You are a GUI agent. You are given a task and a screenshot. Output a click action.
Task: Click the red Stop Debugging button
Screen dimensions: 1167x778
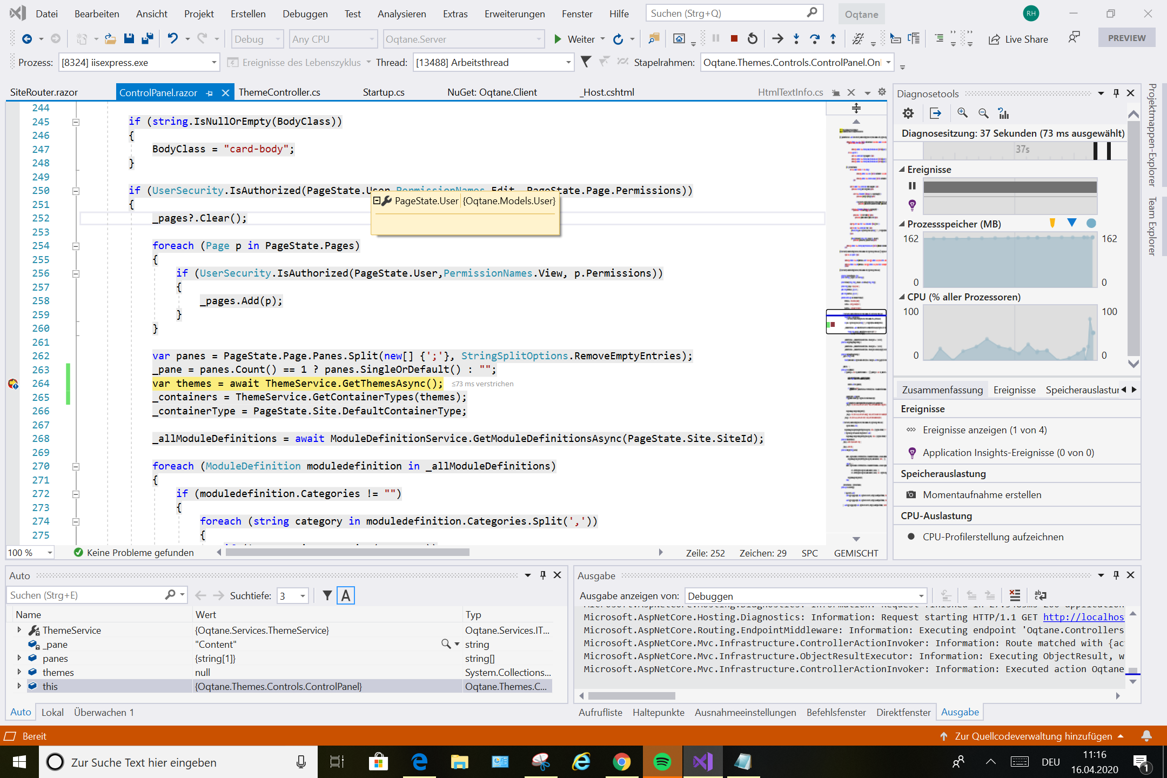(x=734, y=38)
